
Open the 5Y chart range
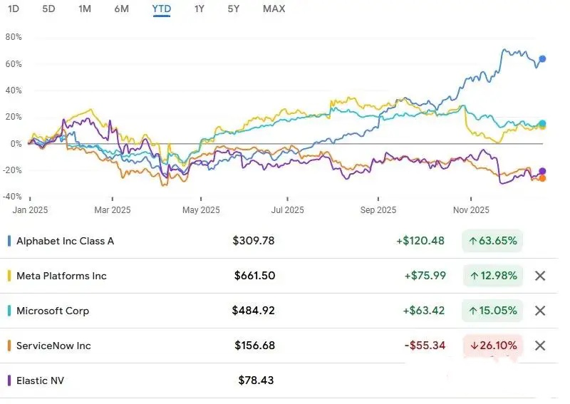pyautogui.click(x=234, y=9)
